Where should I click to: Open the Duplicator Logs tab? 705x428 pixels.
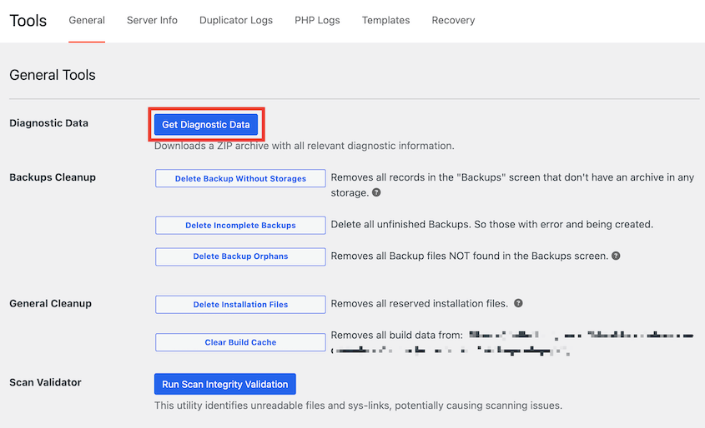coord(236,20)
